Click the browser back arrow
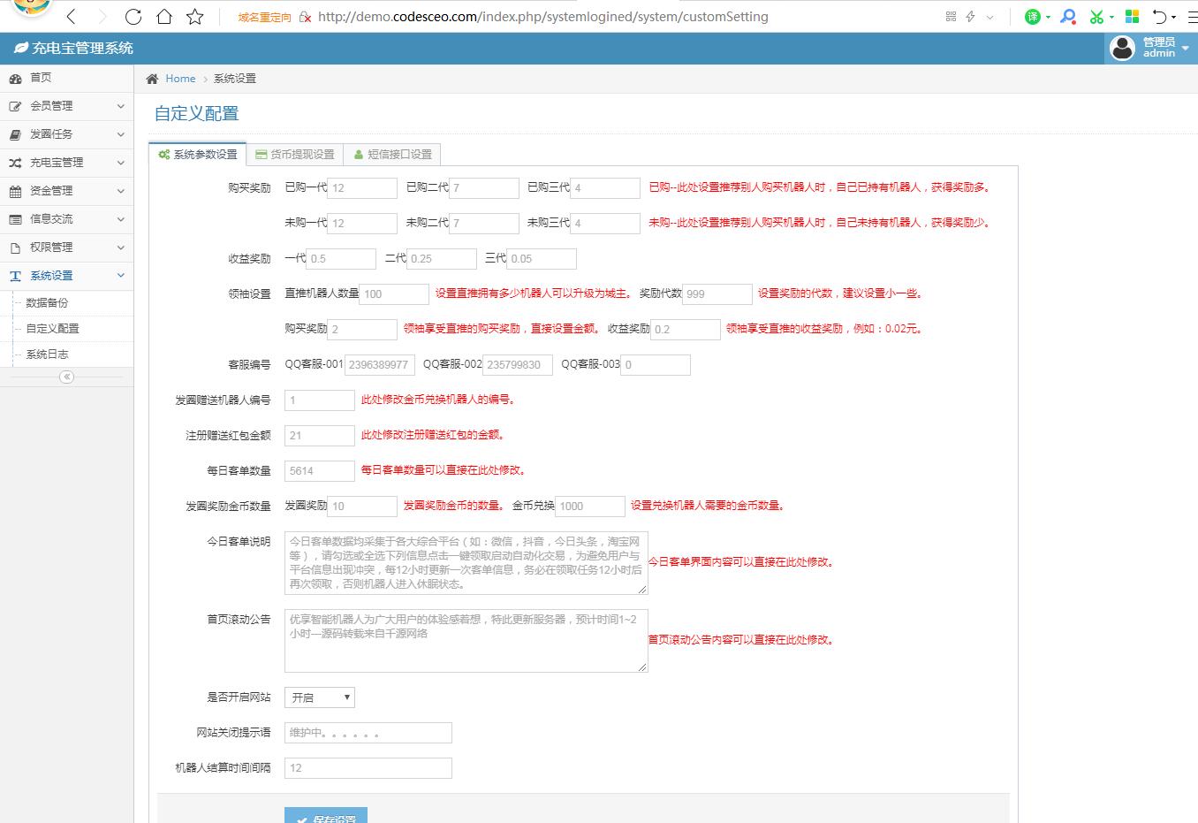This screenshot has width=1198, height=823. click(72, 17)
